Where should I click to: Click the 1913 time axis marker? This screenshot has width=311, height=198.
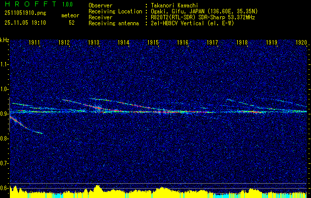pyautogui.click(x=93, y=43)
